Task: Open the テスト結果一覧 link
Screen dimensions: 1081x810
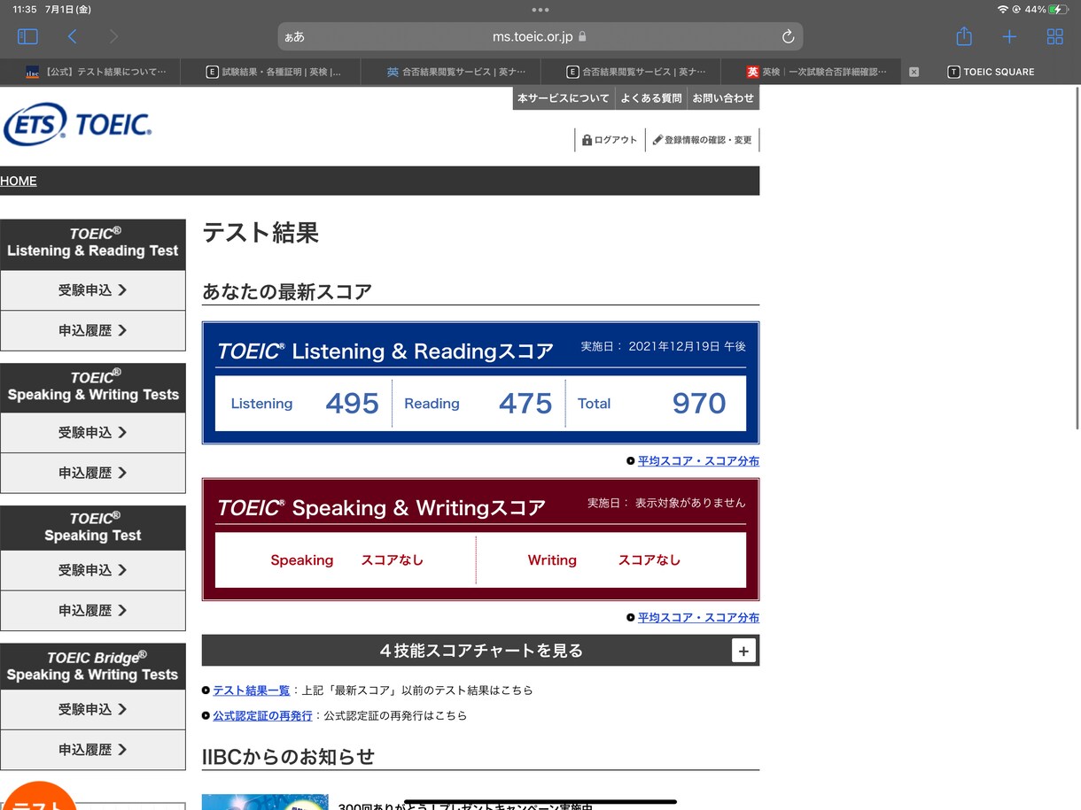Action: coord(251,690)
